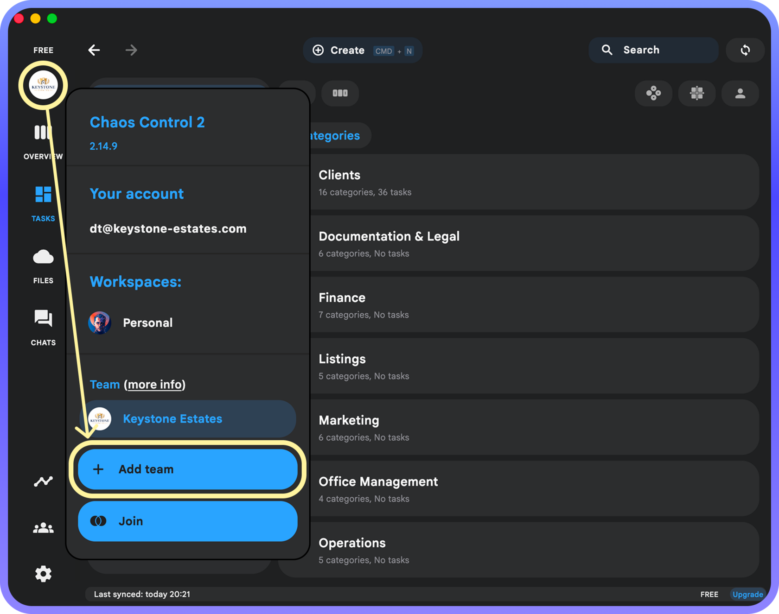Open the Finance category
779x614 pixels.
click(x=534, y=304)
